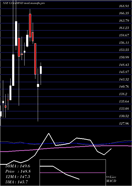
Task: Click the 140.76 price axis label
Action: click(124, 87)
